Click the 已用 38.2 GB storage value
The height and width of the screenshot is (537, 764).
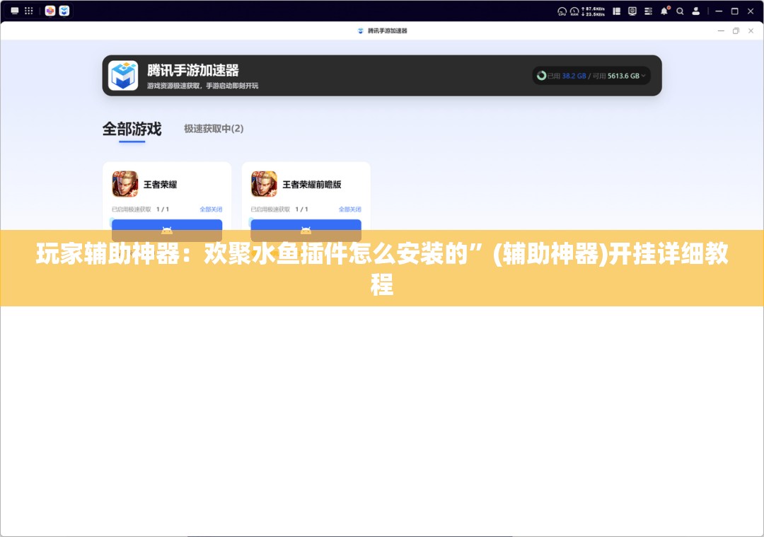[x=566, y=76]
